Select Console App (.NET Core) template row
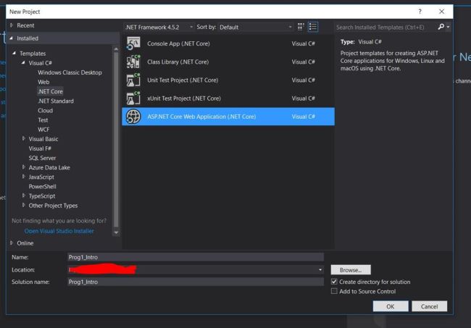The image size is (471, 328). click(228, 43)
